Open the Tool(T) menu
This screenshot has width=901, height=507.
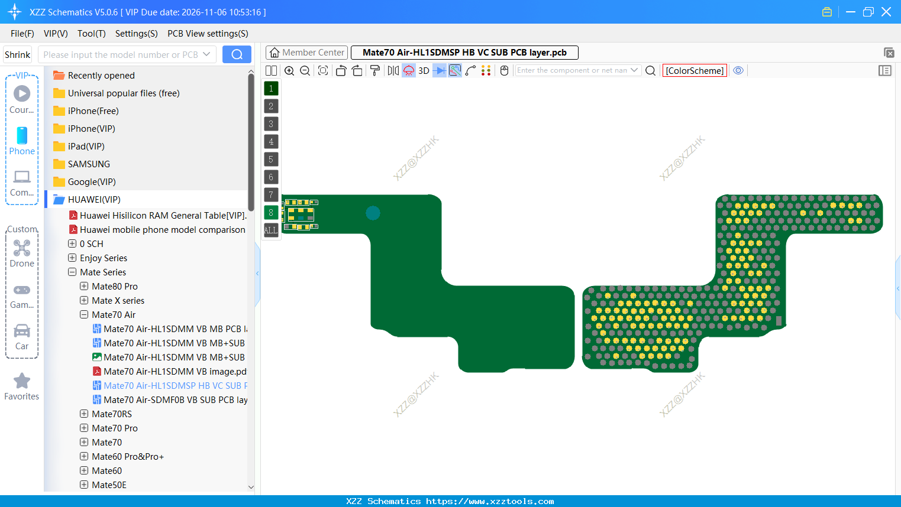(91, 34)
